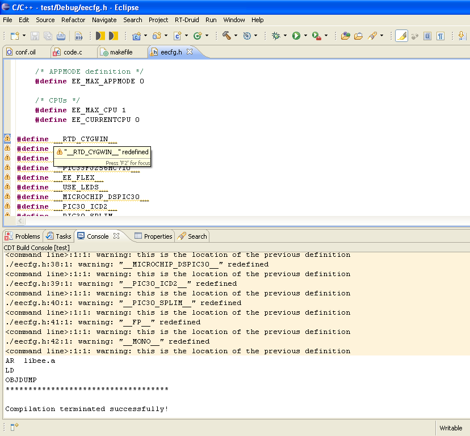
Task: Toggle Show Whitespace Characters pilcrow icon
Action: click(x=440, y=36)
